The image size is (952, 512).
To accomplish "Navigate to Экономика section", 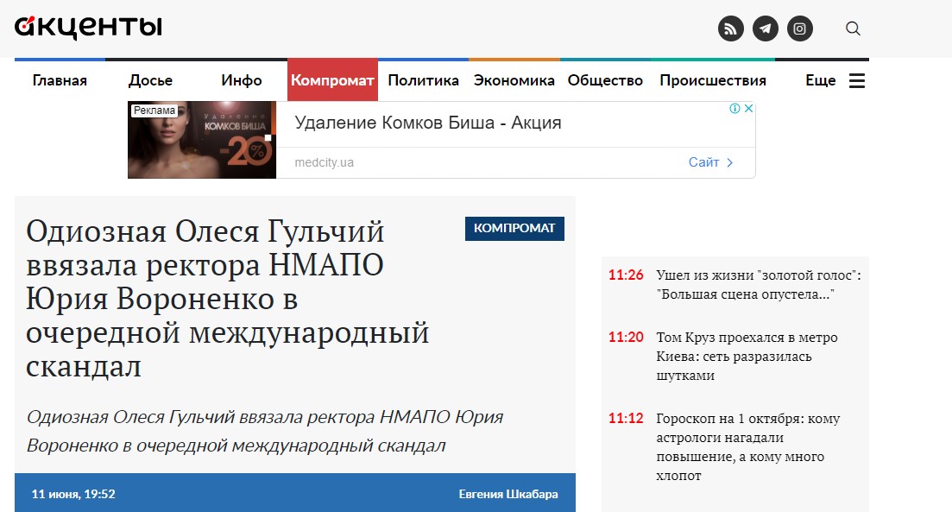I will (514, 81).
